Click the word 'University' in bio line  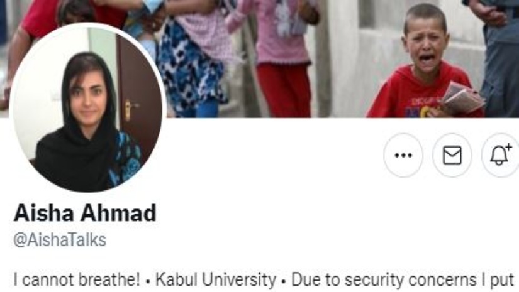pyautogui.click(x=239, y=280)
